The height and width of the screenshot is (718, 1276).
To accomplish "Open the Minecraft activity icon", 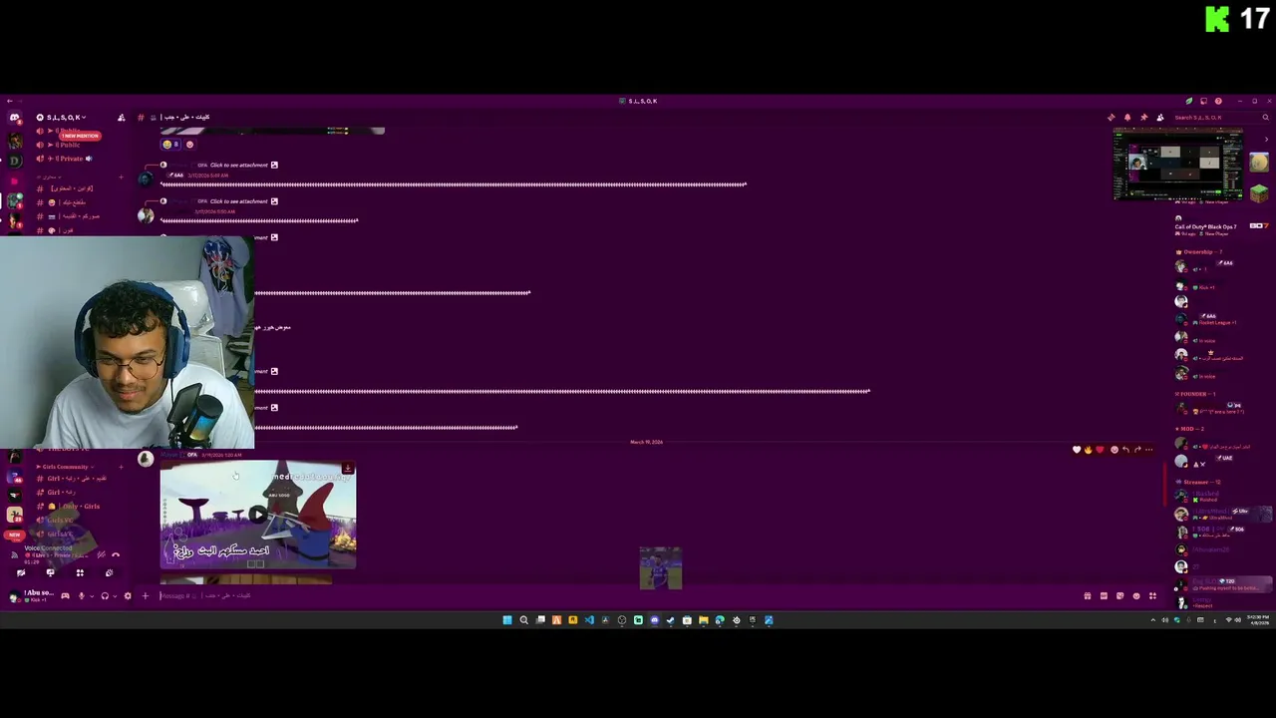I will (x=1259, y=192).
